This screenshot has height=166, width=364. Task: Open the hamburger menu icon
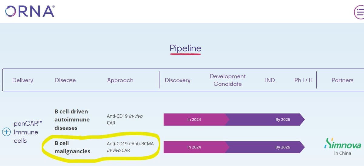pos(360,12)
